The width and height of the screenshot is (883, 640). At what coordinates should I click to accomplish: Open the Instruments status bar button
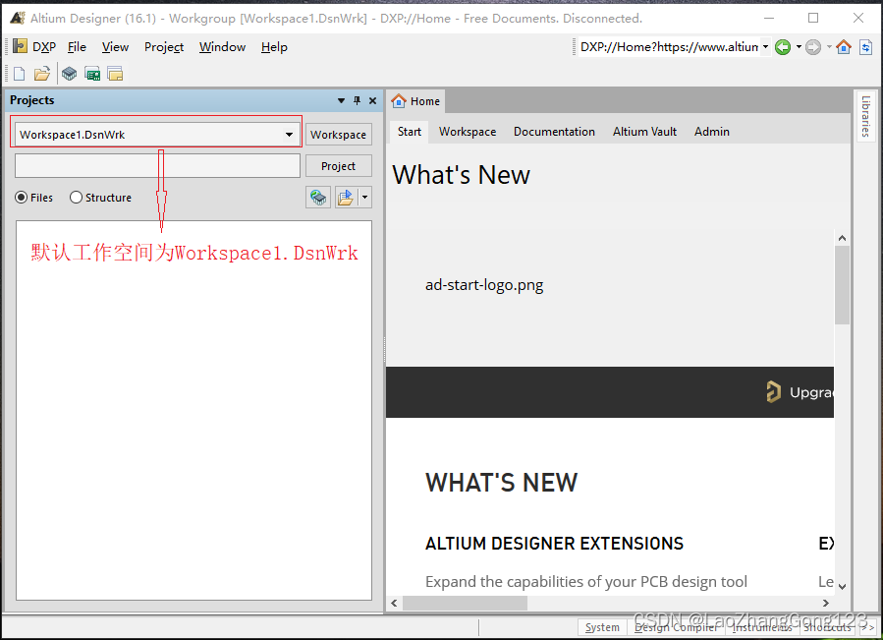[761, 627]
